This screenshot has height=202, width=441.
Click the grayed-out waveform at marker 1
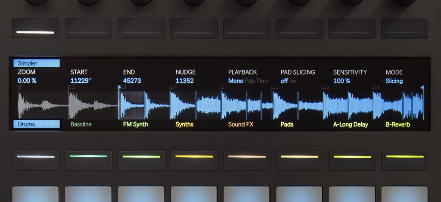(x=43, y=105)
